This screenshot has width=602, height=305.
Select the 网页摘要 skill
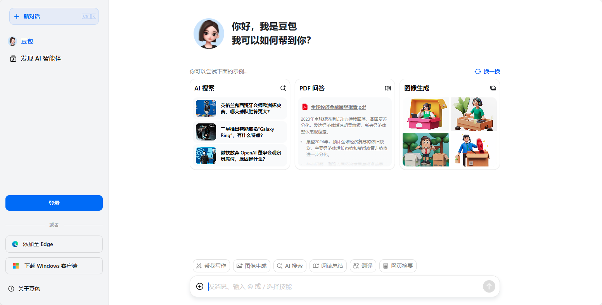tap(398, 266)
